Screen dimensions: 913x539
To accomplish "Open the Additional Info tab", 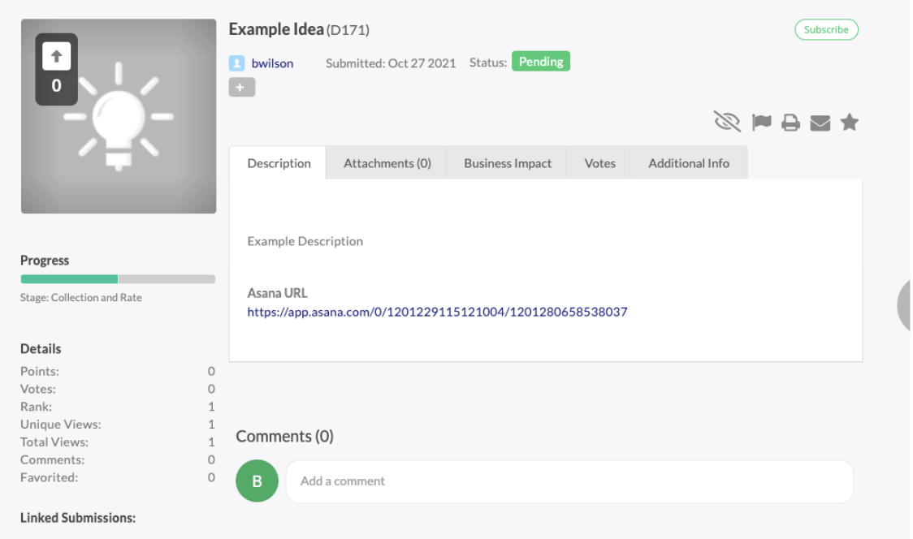I will (689, 163).
